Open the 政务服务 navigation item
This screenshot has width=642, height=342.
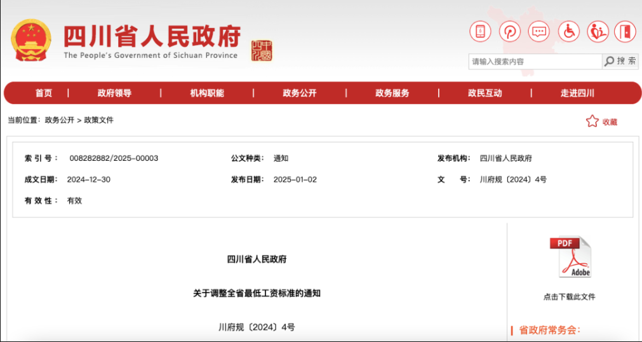(x=392, y=93)
